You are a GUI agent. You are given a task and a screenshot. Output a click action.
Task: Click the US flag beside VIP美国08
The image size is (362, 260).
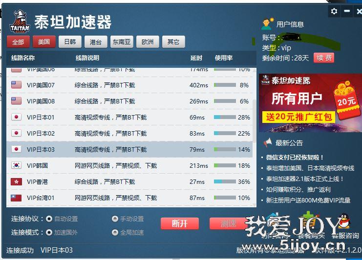click(16, 101)
